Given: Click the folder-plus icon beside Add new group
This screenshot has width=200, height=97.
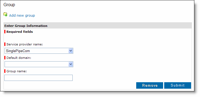Looking at the screenshot, I should (5, 15).
